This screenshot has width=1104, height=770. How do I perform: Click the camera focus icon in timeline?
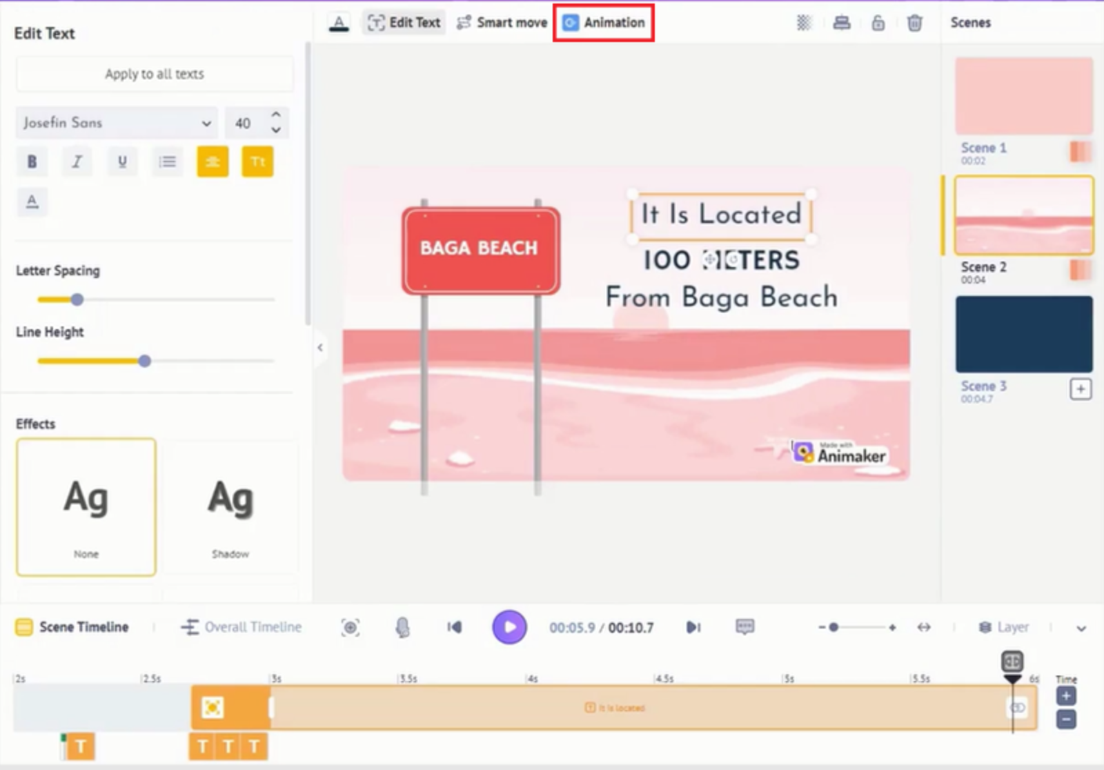pos(351,627)
